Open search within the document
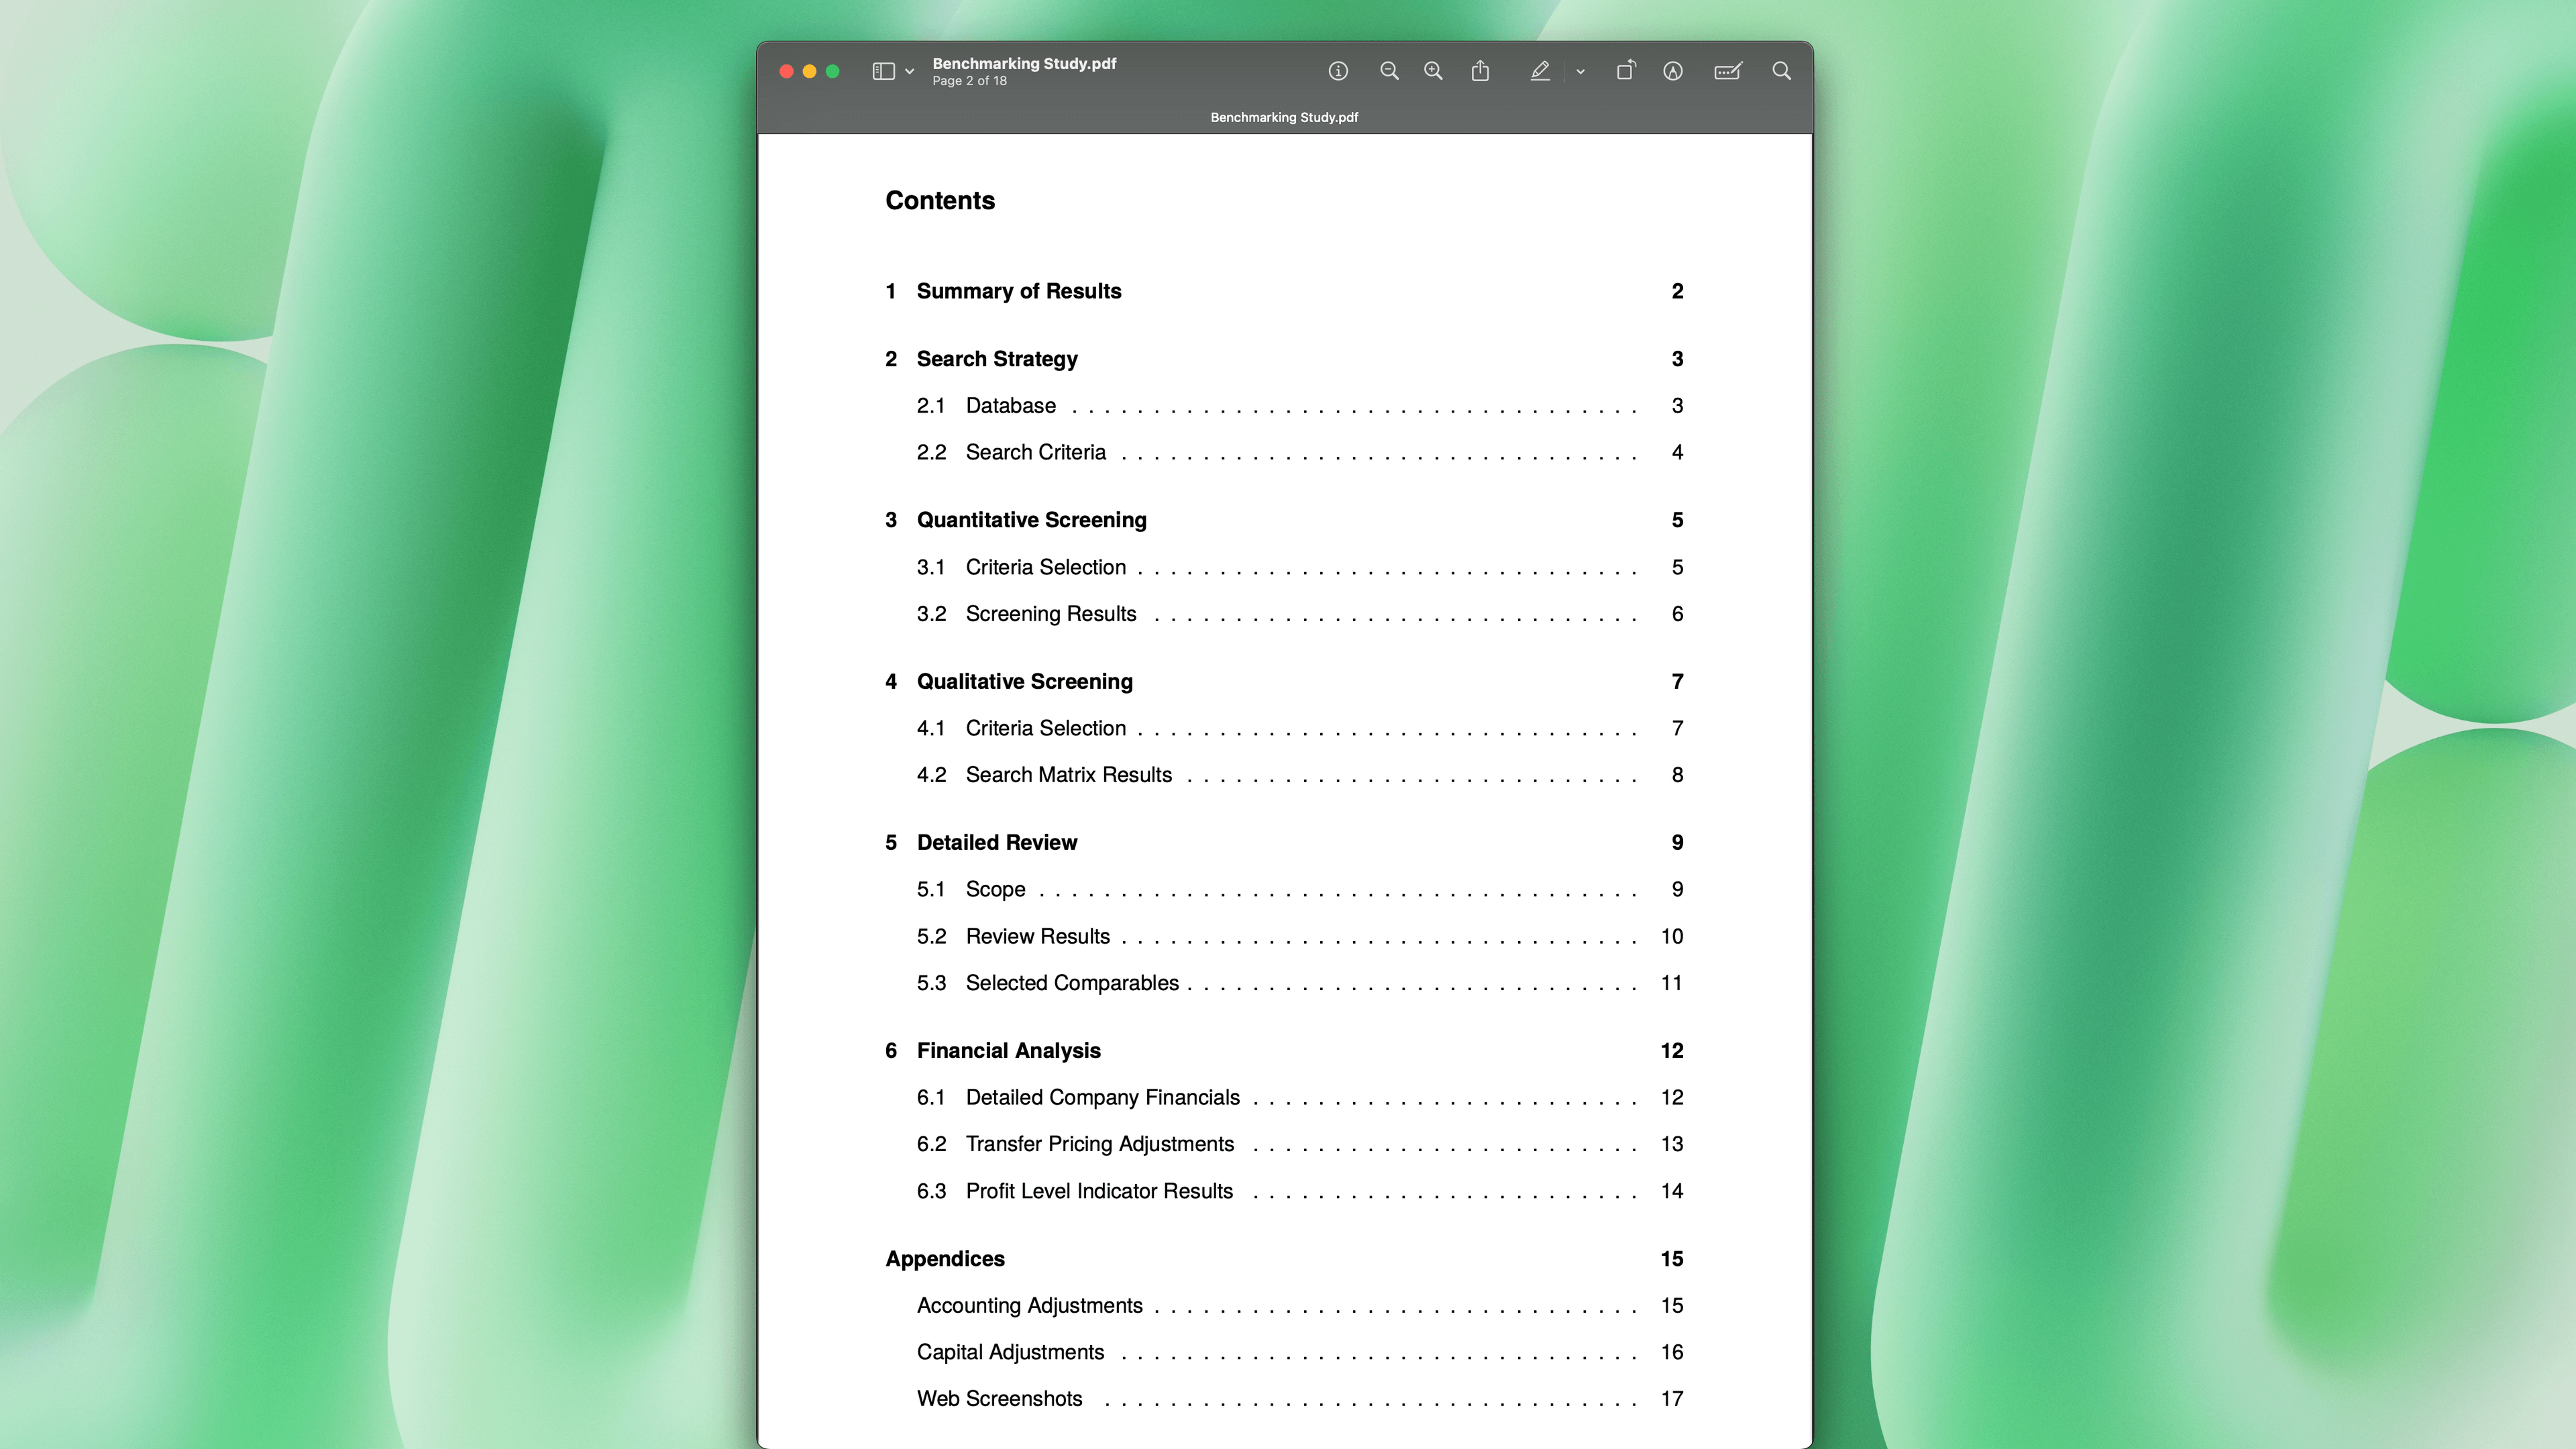2576x1449 pixels. (1781, 70)
